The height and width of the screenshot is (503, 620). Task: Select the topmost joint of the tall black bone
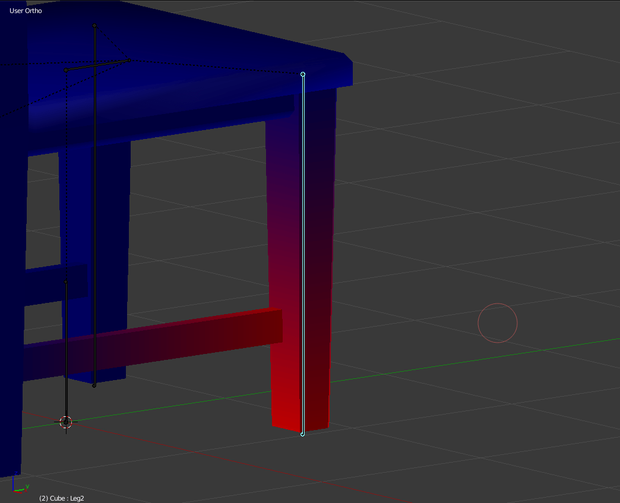click(94, 26)
